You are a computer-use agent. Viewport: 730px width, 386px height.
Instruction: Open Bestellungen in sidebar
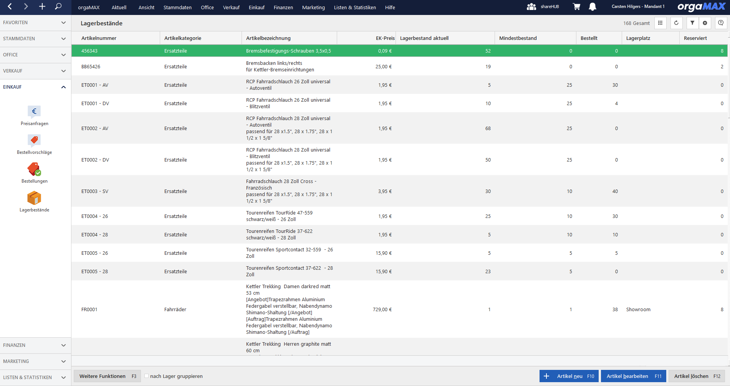coord(34,173)
